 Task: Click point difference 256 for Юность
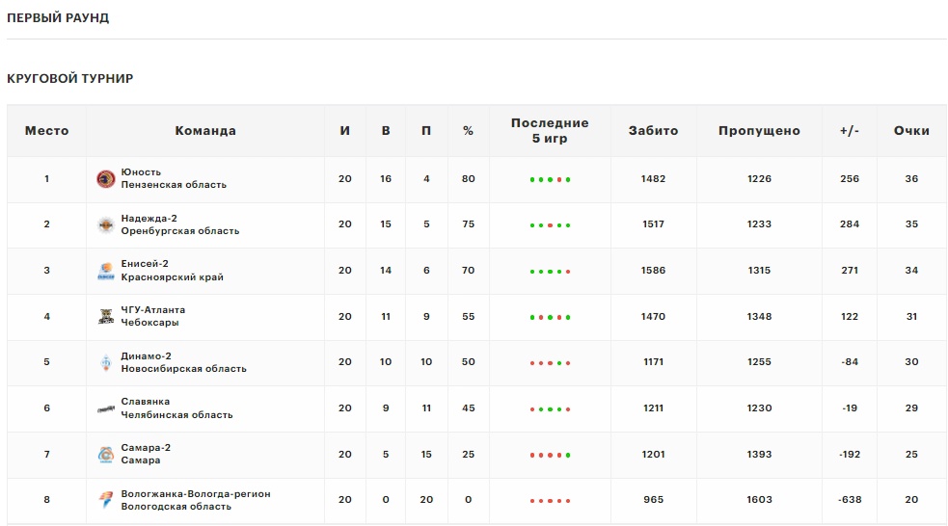coord(850,179)
